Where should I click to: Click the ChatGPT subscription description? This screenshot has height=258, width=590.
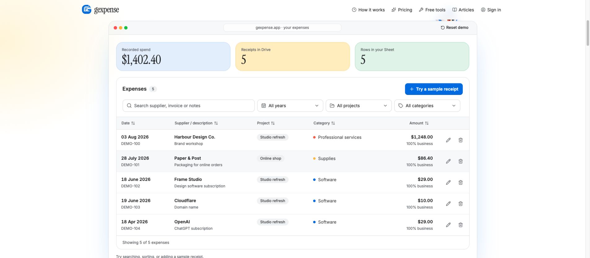(193, 228)
